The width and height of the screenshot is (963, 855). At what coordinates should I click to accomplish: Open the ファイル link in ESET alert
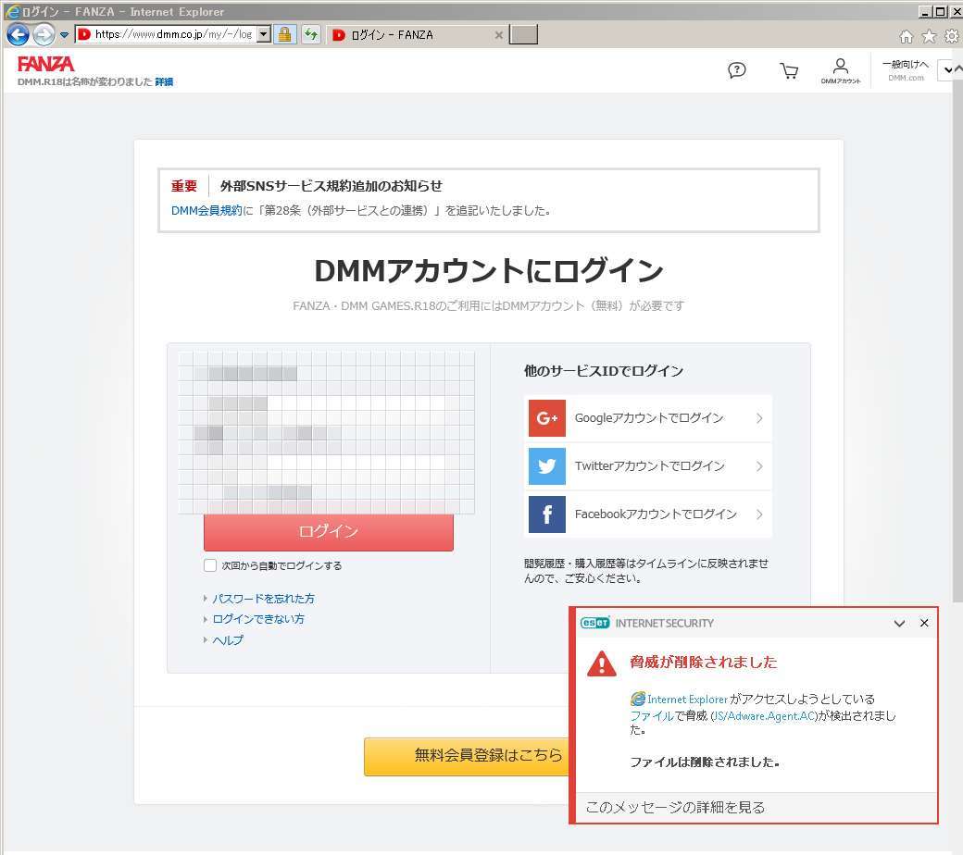652,715
